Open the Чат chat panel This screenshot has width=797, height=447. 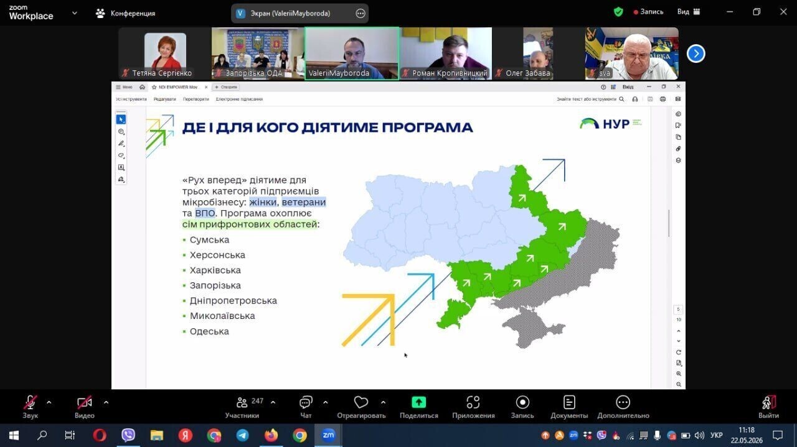[306, 407]
